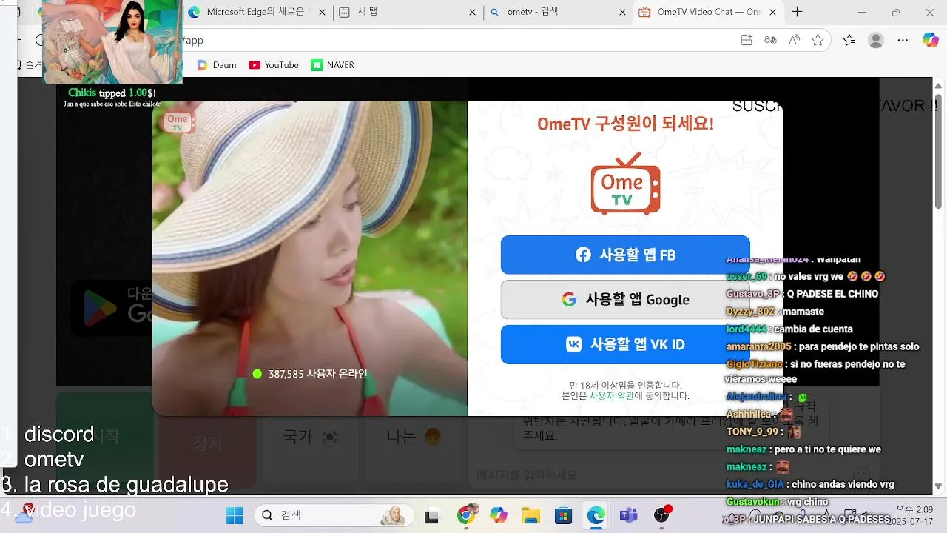947x533 pixels.
Task: Open the Edge settings and more menu
Action: (903, 40)
